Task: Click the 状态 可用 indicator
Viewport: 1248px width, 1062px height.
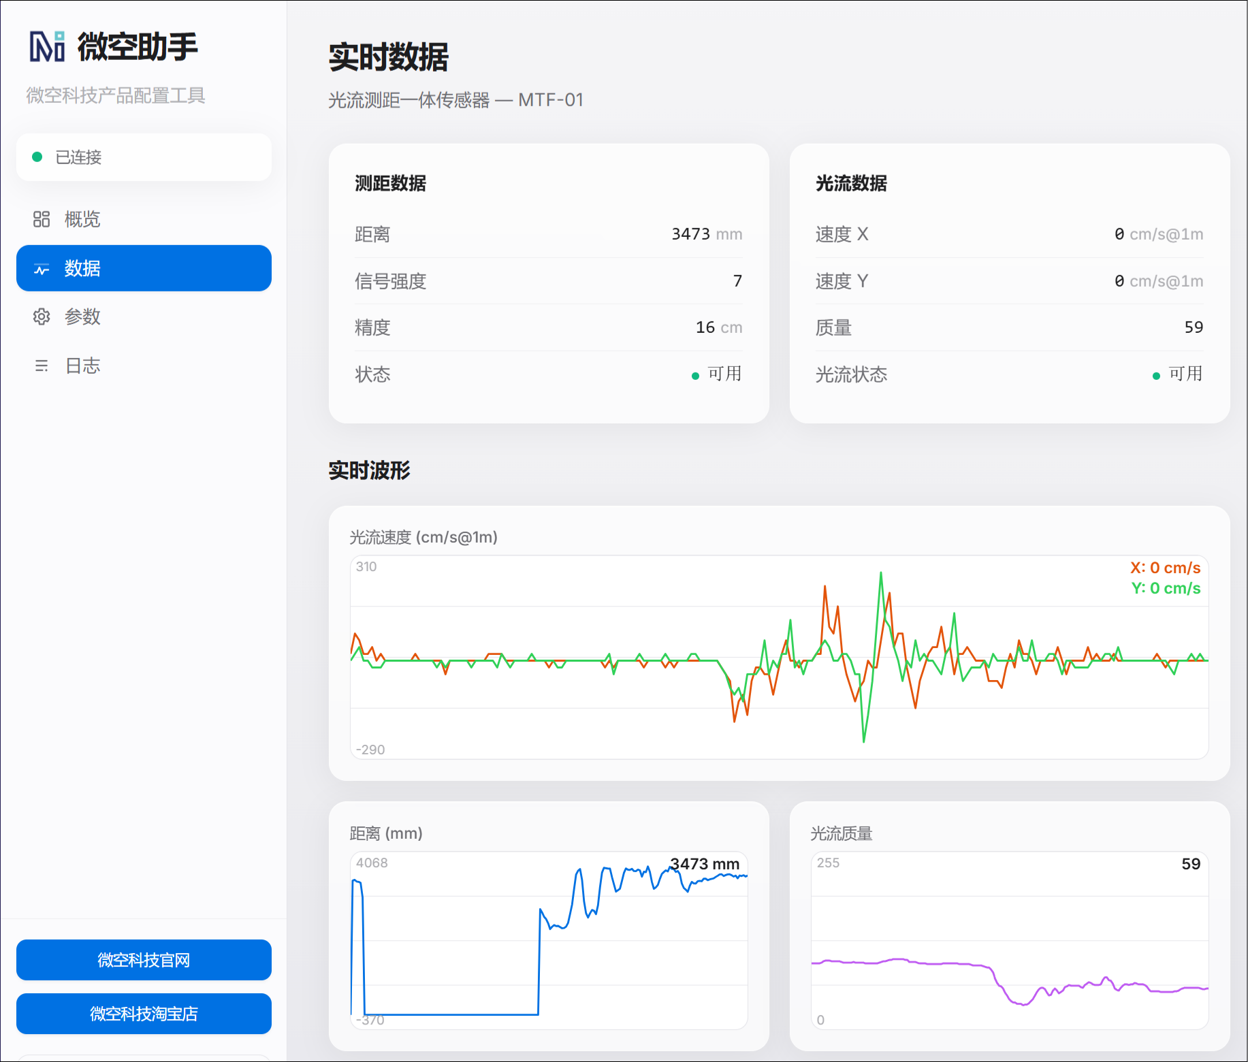Action: tap(716, 374)
